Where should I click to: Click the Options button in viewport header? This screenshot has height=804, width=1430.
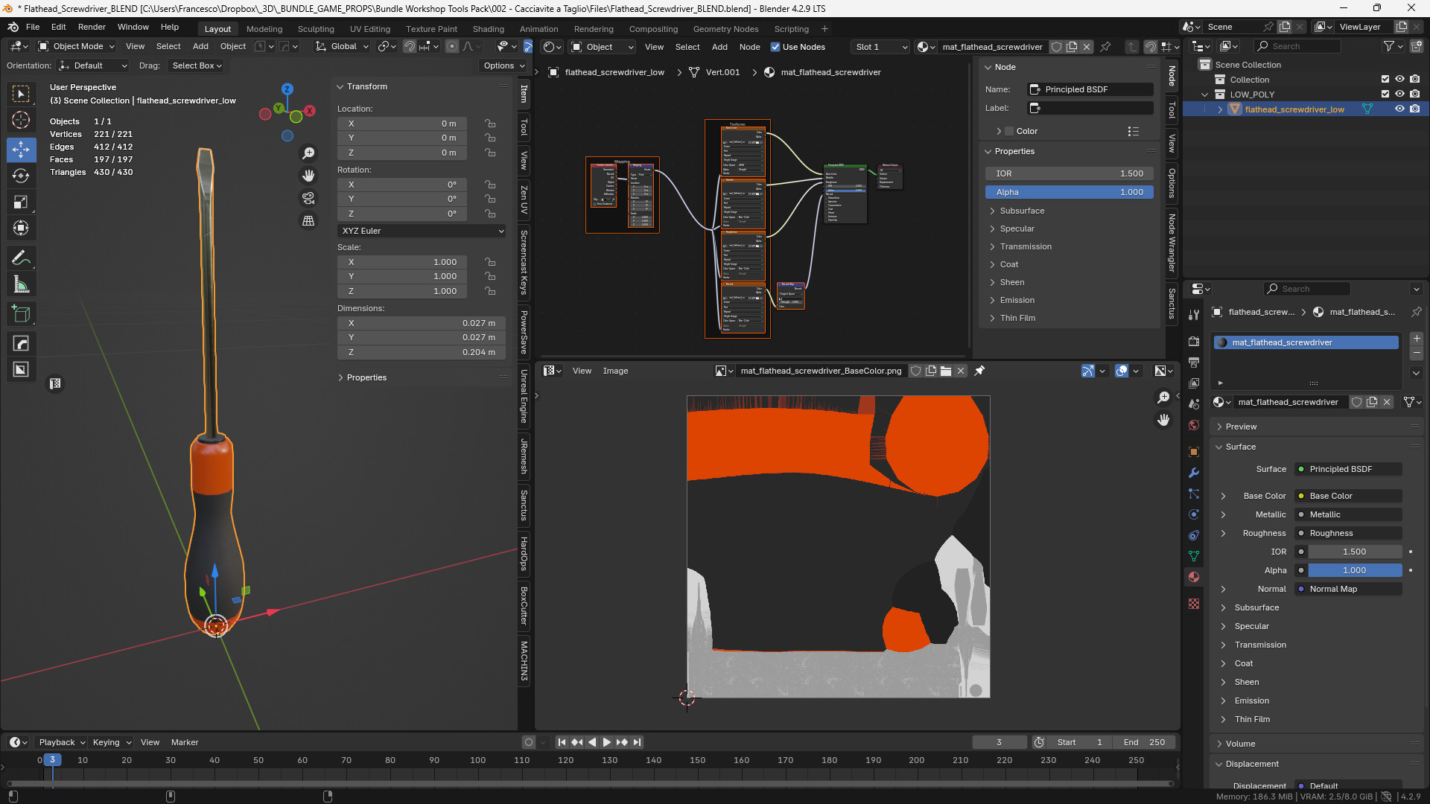click(x=503, y=66)
